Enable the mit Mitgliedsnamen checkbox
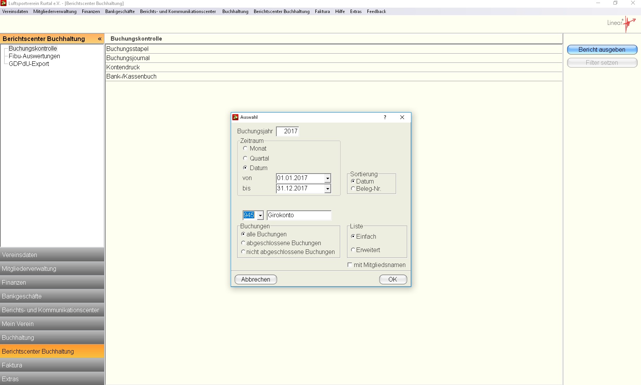Screen dimensions: 641x385 click(350, 265)
